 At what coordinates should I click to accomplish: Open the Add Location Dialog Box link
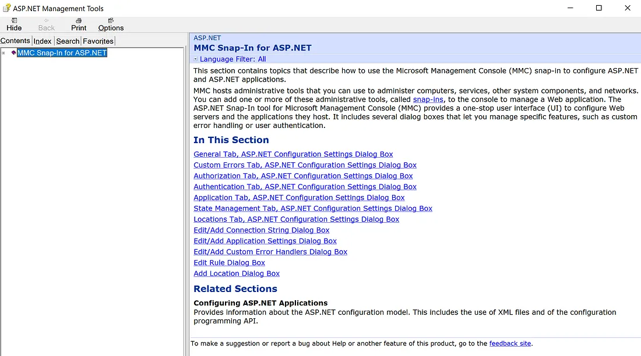coord(236,273)
